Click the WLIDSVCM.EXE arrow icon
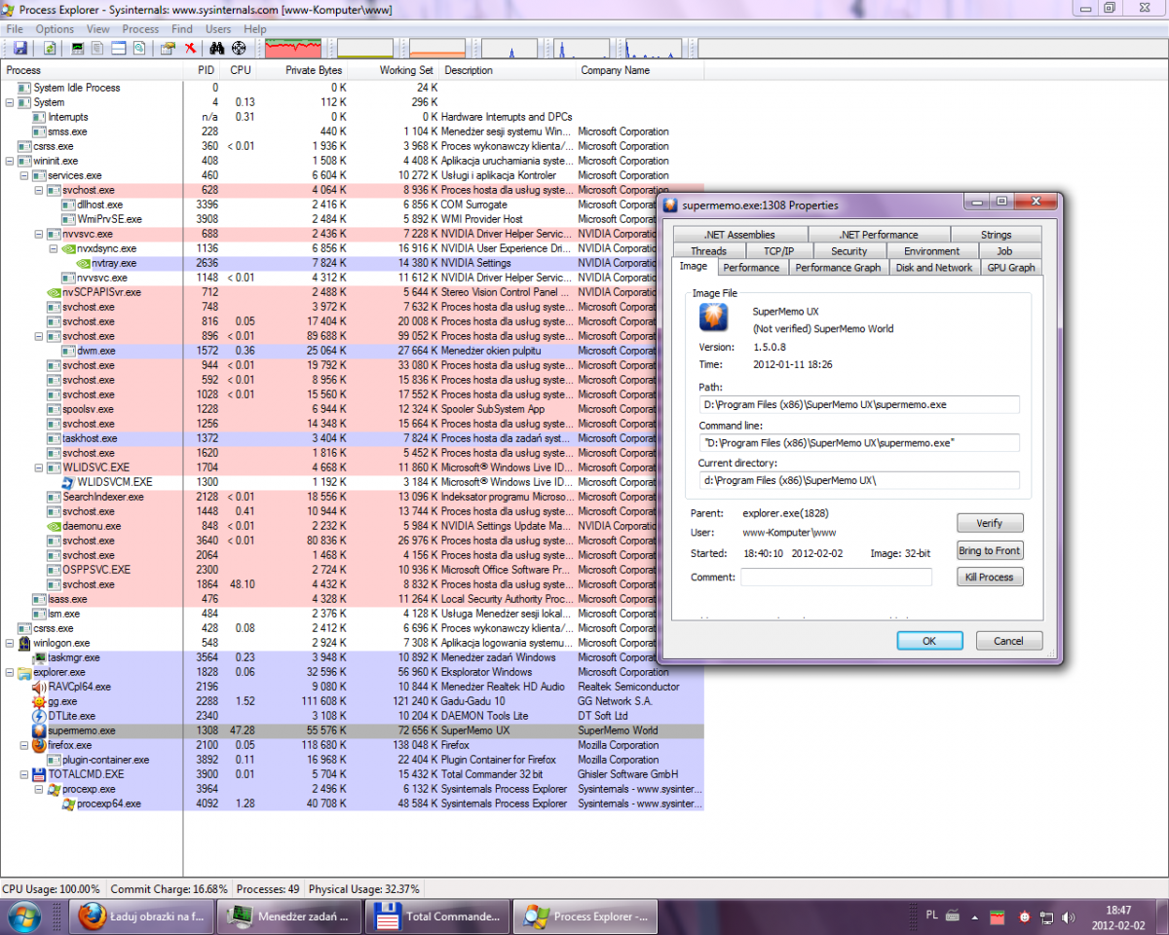The width and height of the screenshot is (1169, 935). pyautogui.click(x=68, y=482)
